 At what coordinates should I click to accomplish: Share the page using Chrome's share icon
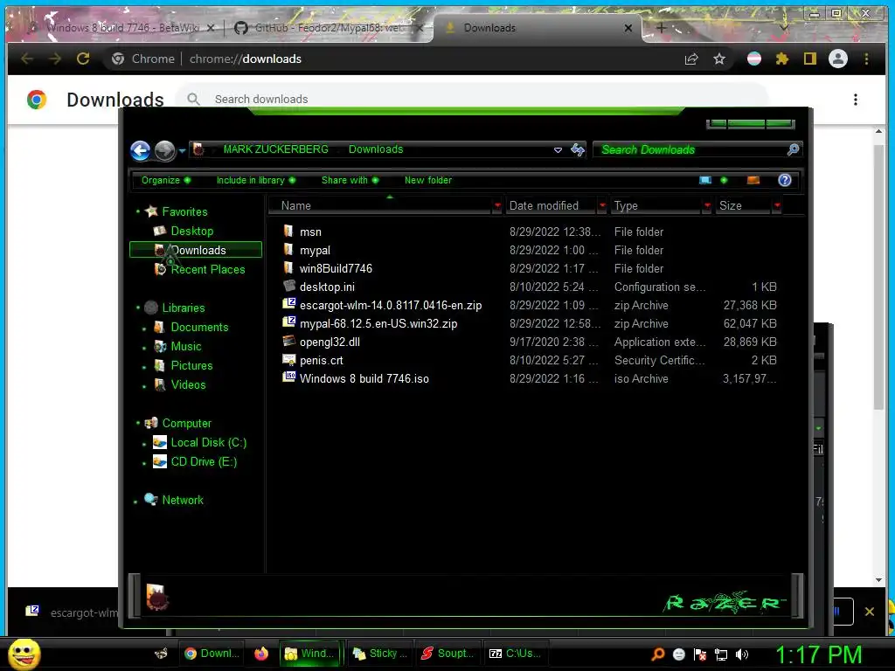(x=691, y=59)
